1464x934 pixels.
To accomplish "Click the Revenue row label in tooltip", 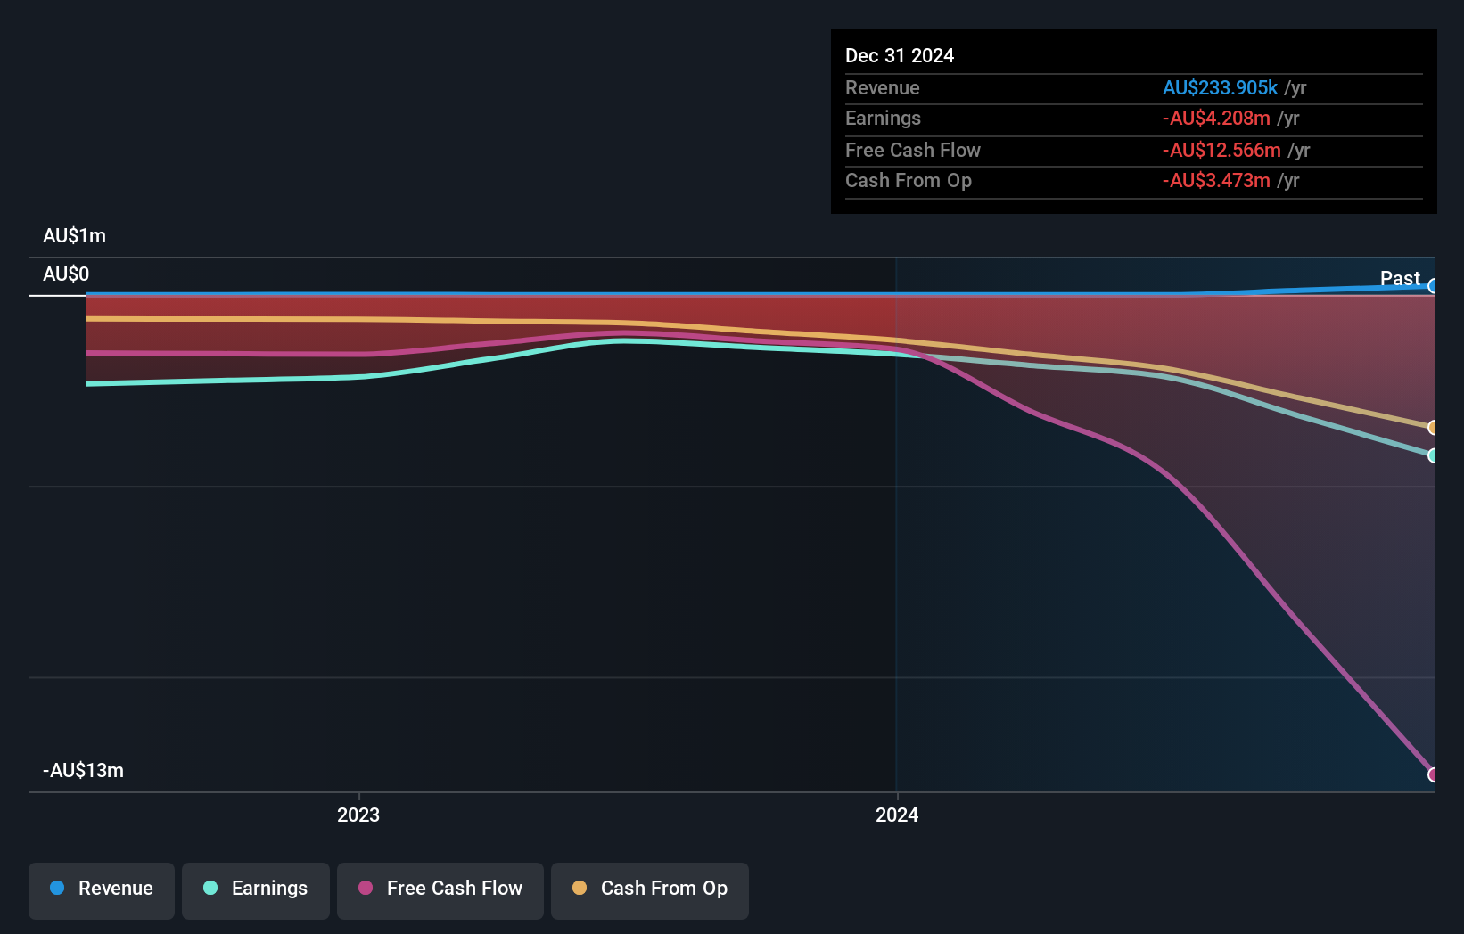I will tap(883, 87).
